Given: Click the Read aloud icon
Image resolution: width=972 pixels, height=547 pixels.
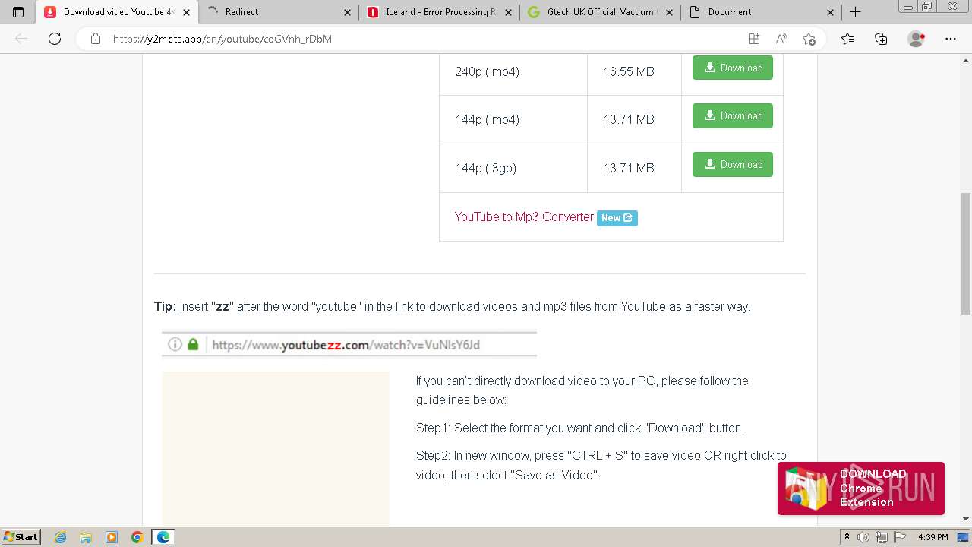Looking at the screenshot, I should point(781,39).
